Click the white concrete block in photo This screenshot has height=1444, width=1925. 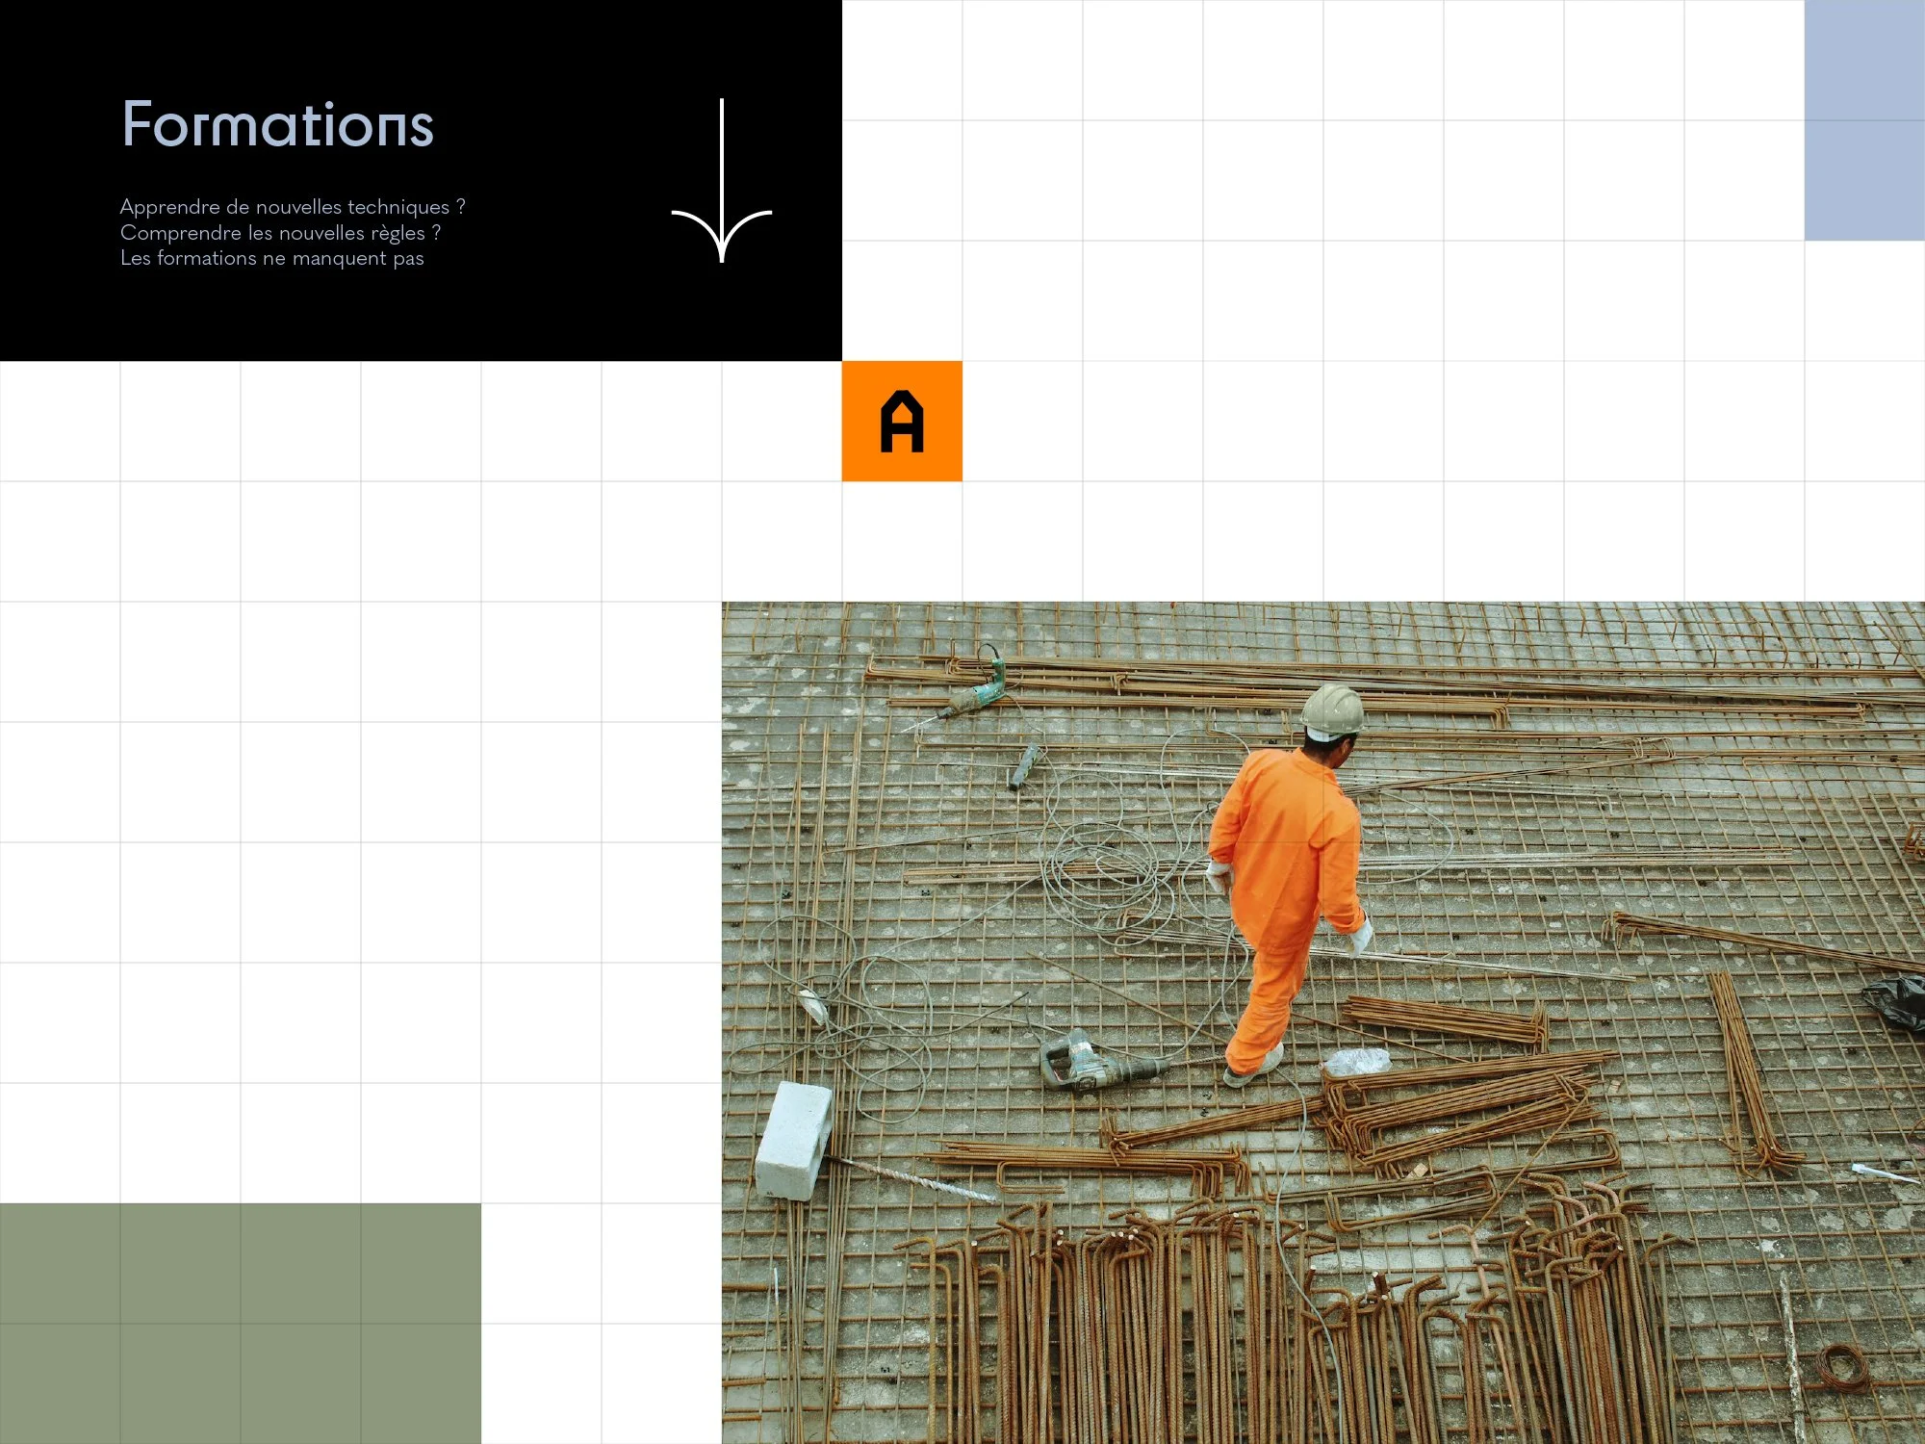pos(794,1140)
